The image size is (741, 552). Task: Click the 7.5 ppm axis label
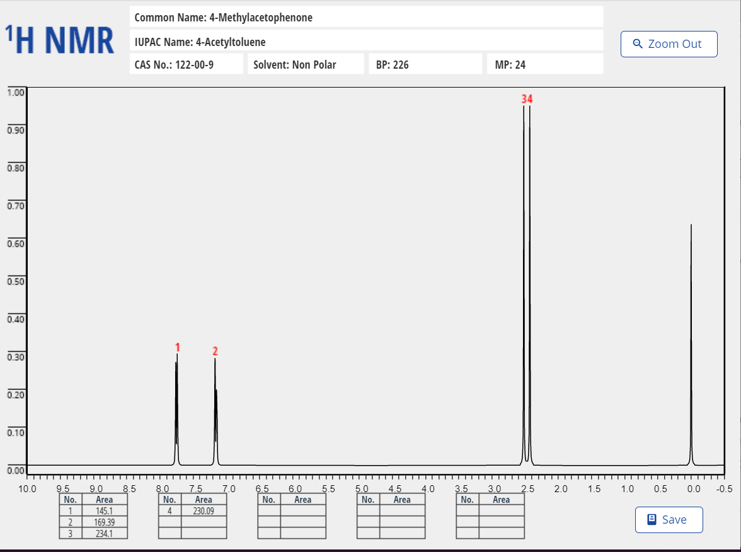[x=195, y=489]
